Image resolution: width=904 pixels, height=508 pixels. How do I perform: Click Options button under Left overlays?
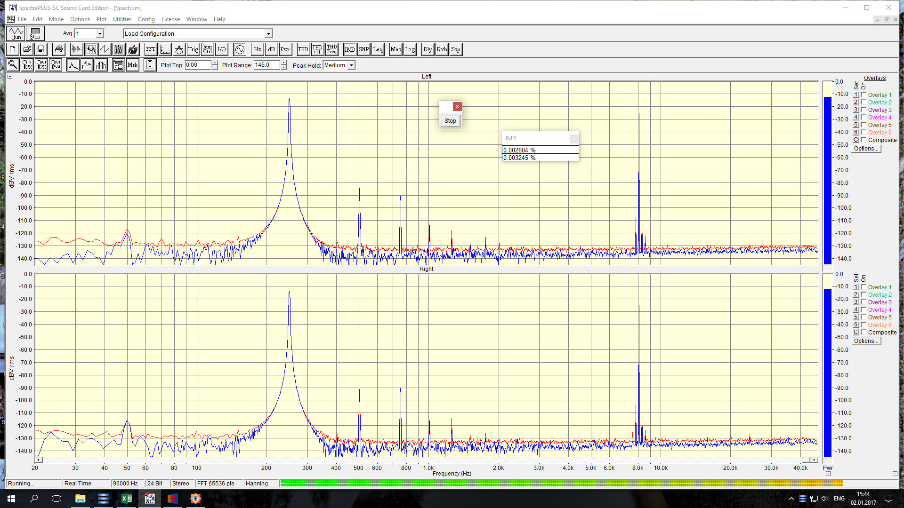point(866,149)
